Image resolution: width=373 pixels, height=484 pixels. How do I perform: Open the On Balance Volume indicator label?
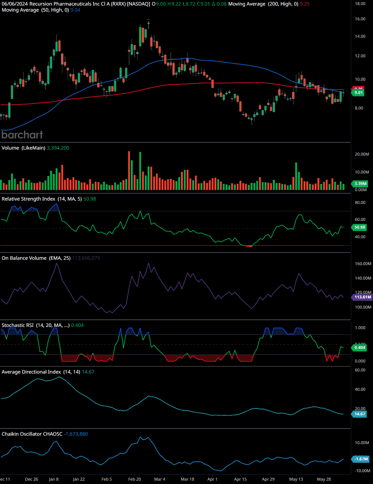coord(36,258)
